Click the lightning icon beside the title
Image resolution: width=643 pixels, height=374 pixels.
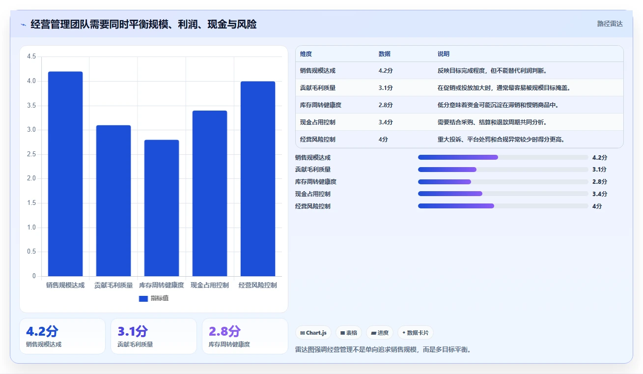tap(23, 25)
